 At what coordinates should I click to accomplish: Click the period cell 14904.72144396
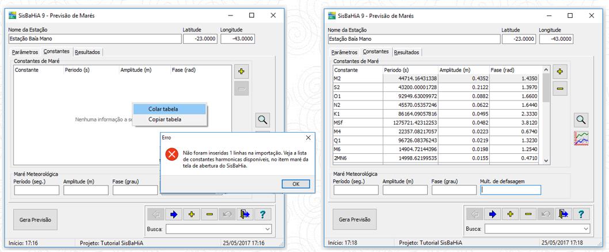[x=410, y=149]
